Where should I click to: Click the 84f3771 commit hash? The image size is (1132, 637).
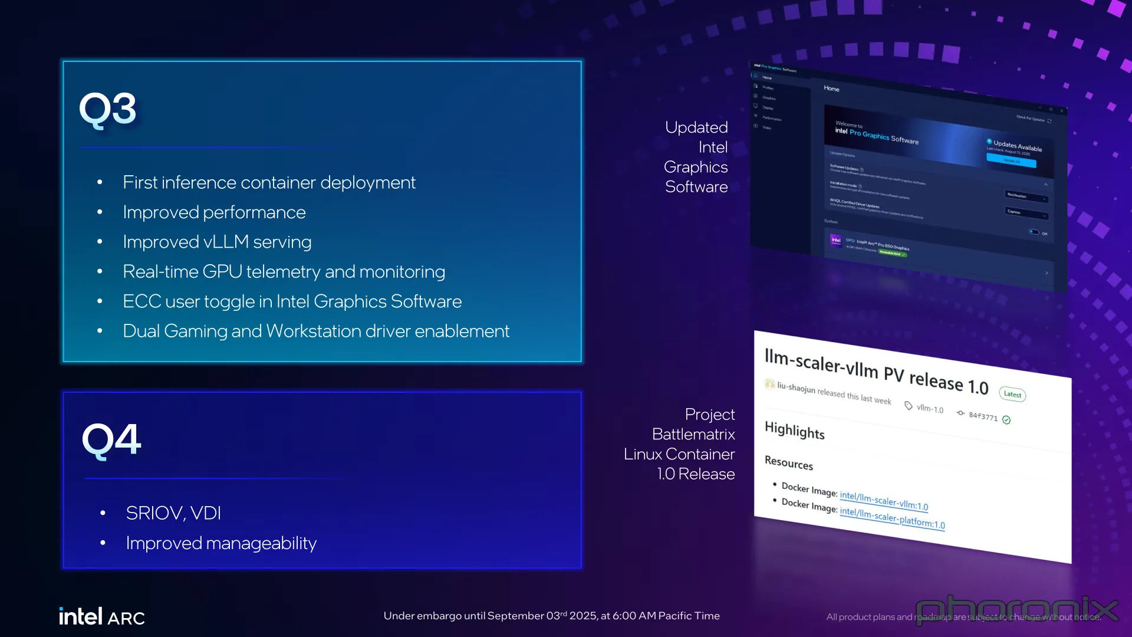[983, 416]
